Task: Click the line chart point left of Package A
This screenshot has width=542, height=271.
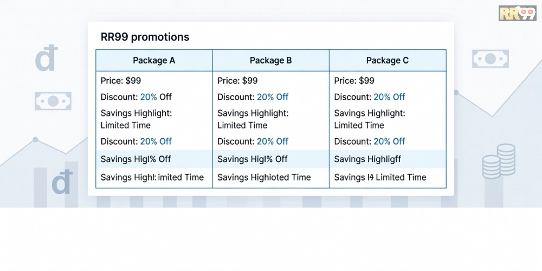Action: click(35, 139)
